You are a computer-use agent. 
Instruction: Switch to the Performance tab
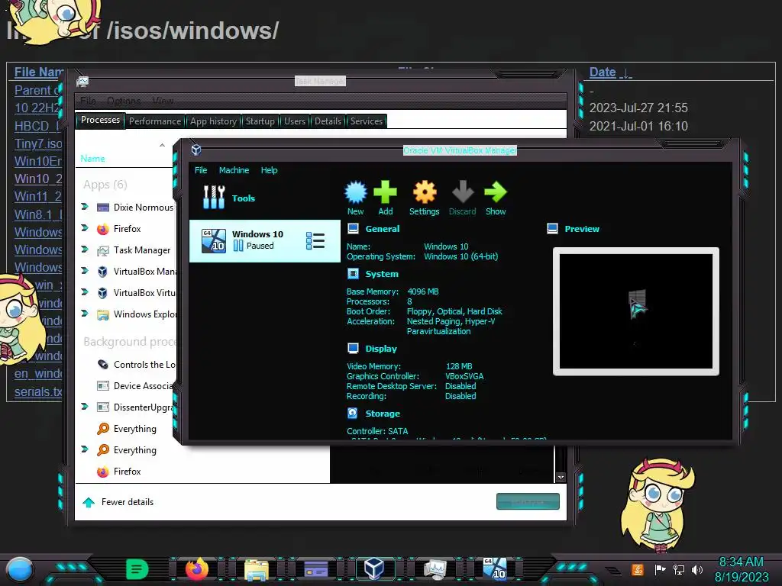(x=155, y=121)
